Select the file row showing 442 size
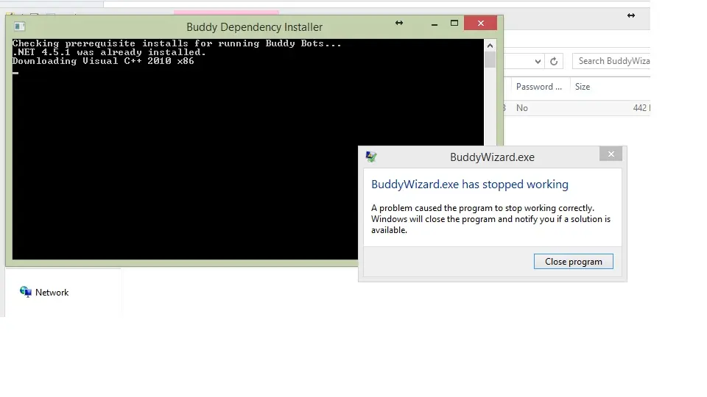The image size is (707, 397). pos(574,108)
